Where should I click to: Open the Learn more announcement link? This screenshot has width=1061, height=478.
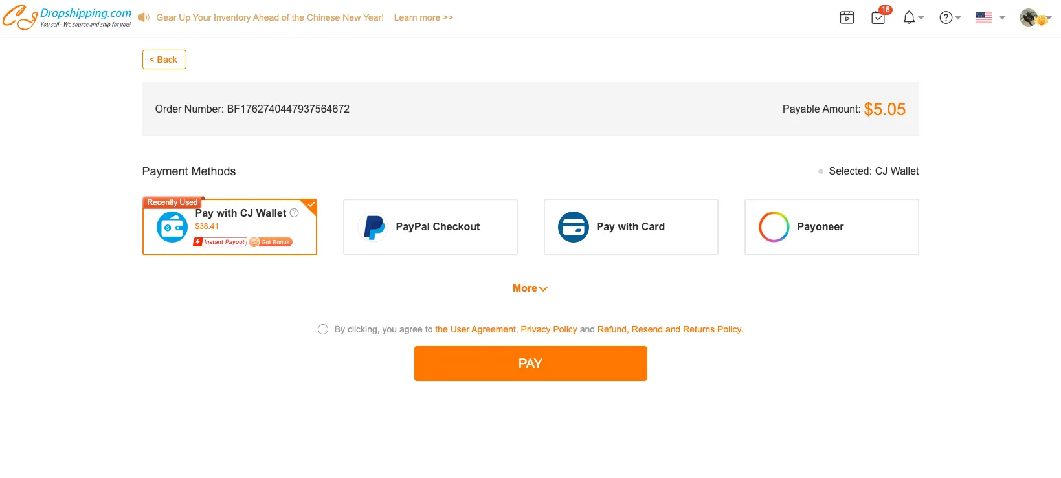coord(423,17)
